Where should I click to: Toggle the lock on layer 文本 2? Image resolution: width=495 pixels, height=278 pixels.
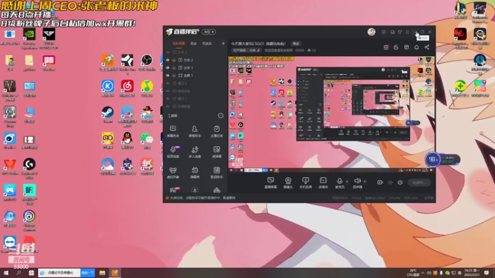[x=174, y=60]
